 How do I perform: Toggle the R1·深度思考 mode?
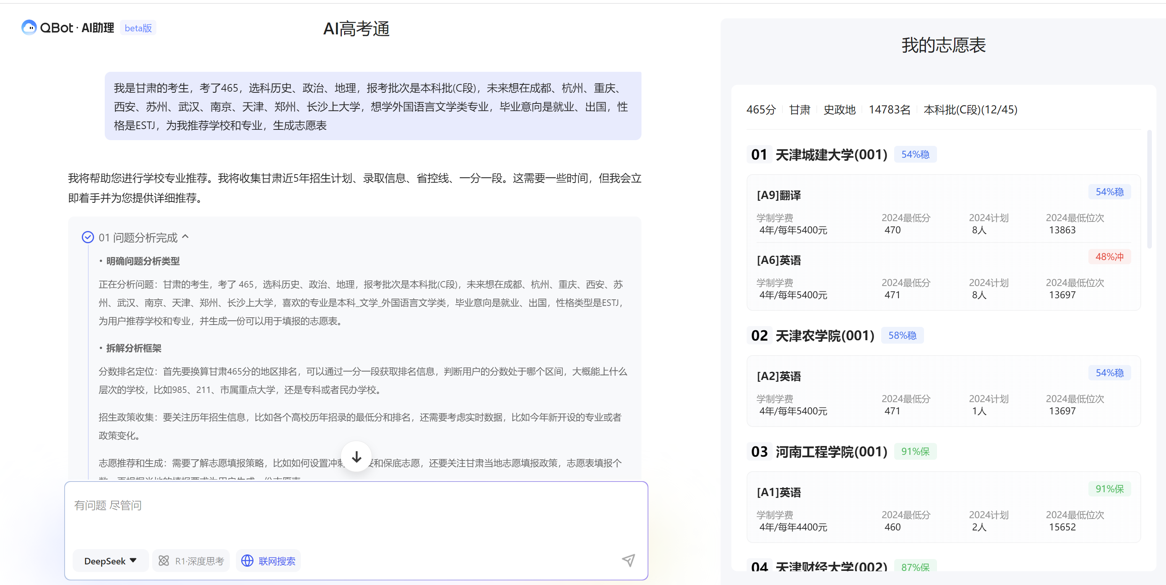[191, 561]
